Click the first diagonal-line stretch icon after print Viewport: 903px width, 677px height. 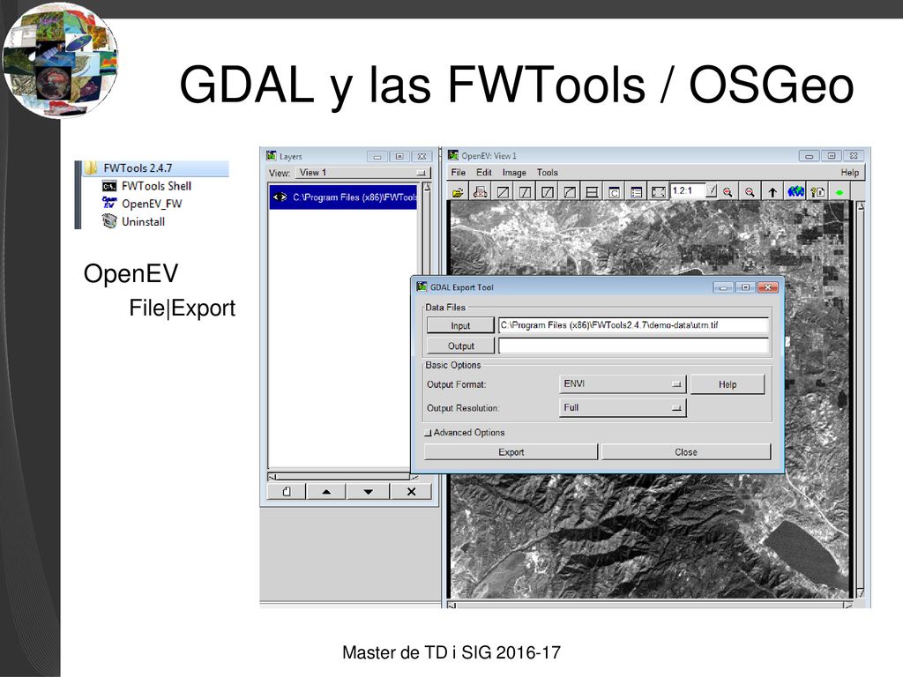(x=503, y=191)
